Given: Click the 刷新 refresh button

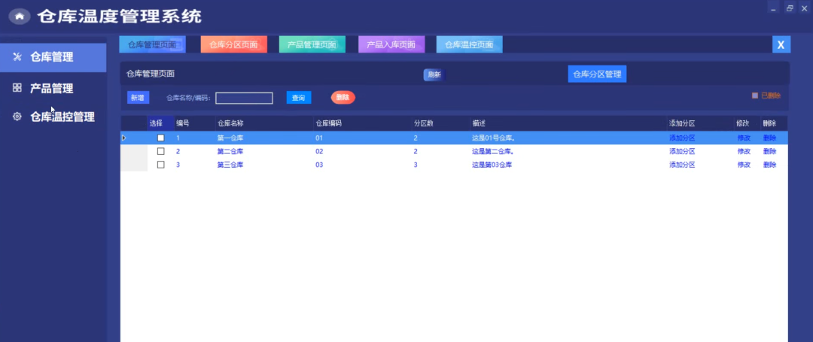Looking at the screenshot, I should coord(434,74).
